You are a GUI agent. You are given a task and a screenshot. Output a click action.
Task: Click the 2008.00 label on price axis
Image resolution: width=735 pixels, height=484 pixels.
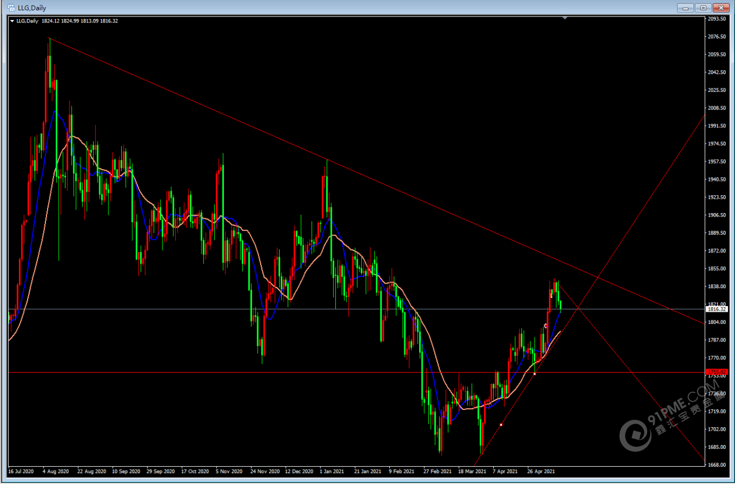pos(717,108)
